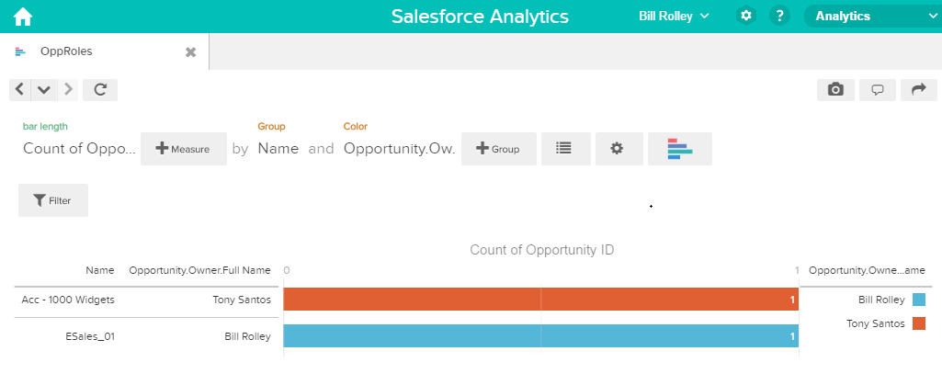Share the lens with arrow icon
This screenshot has height=385, width=942.
[x=919, y=89]
